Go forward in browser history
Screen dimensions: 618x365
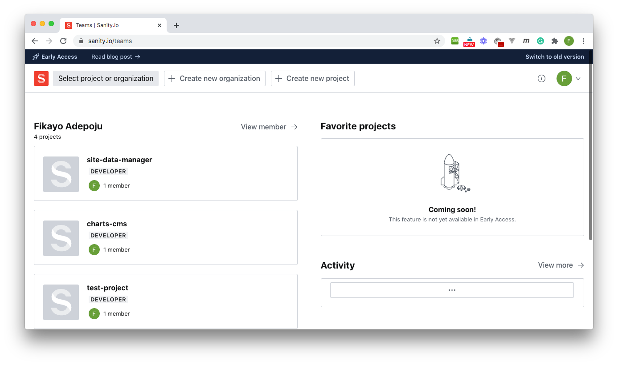pos(49,41)
